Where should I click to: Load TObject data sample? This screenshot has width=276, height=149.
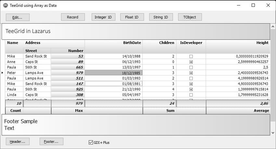pyautogui.click(x=190, y=17)
